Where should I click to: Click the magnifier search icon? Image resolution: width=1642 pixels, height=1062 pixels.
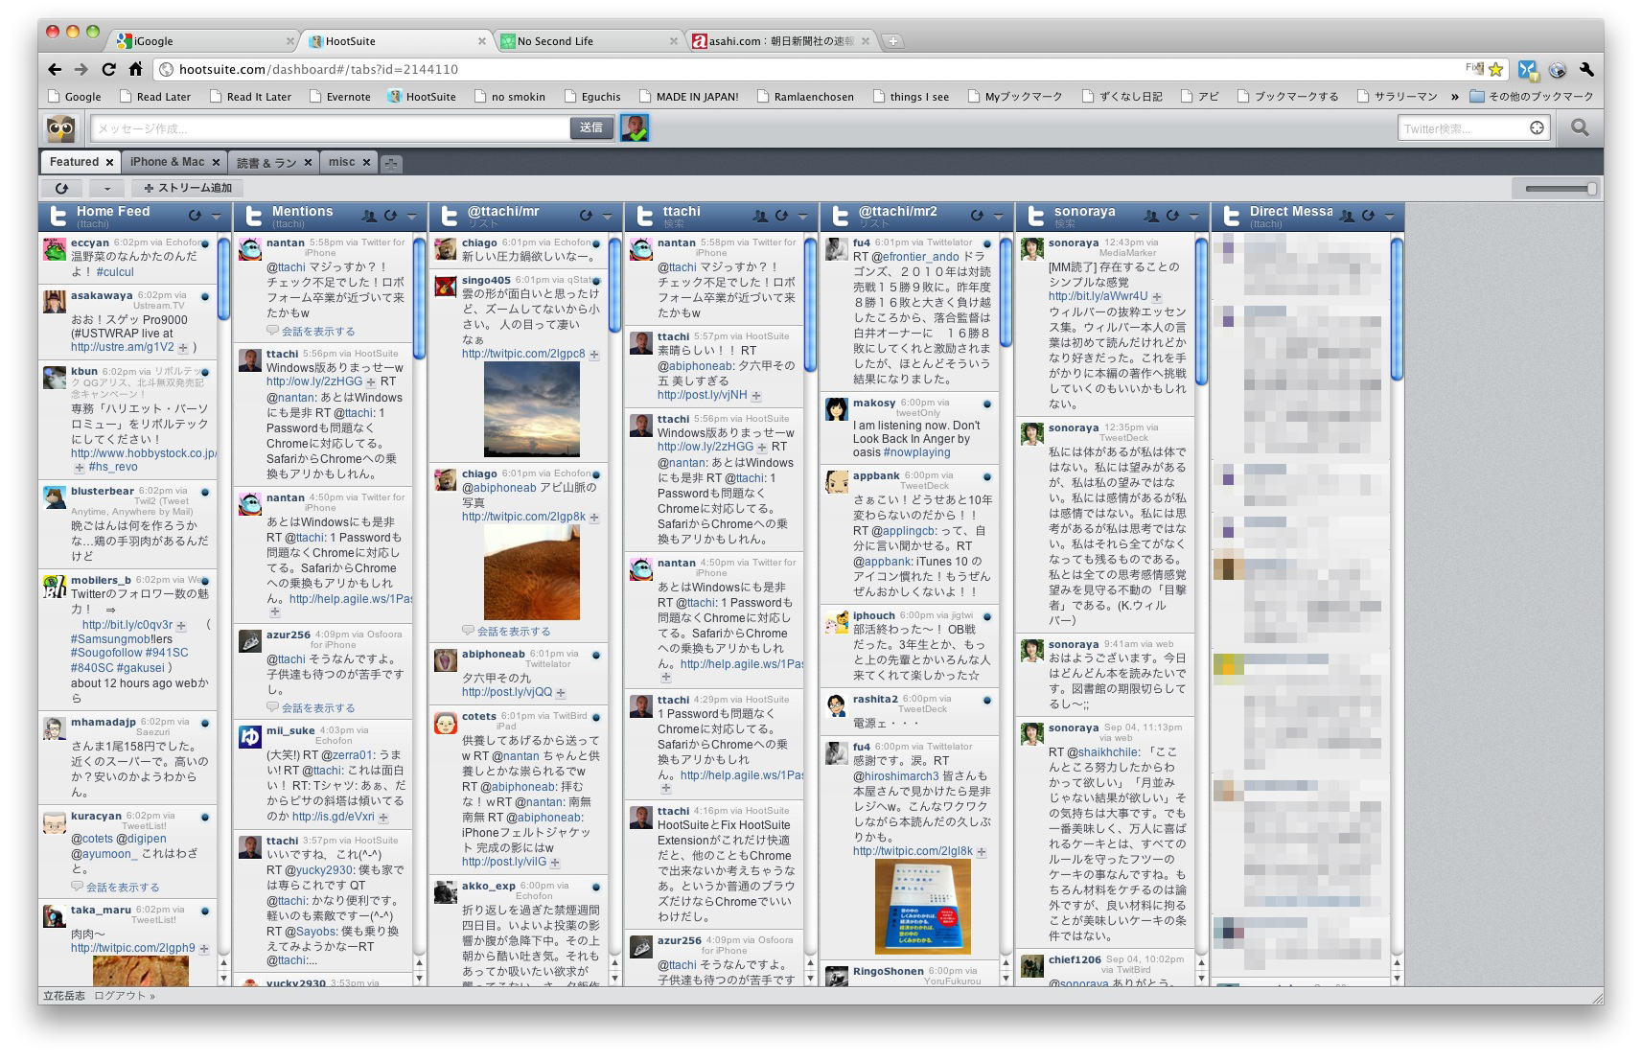(x=1579, y=128)
